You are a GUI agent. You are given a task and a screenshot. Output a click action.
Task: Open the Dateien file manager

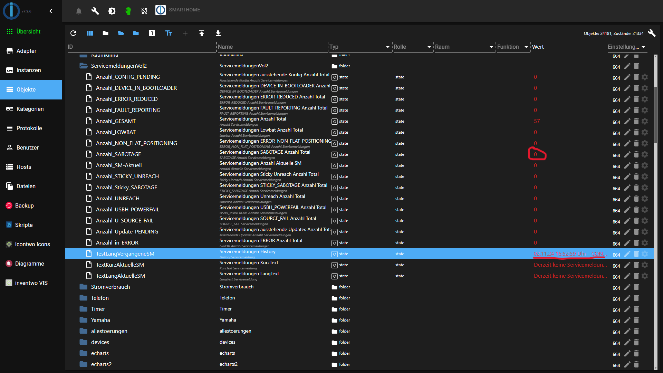pyautogui.click(x=31, y=186)
